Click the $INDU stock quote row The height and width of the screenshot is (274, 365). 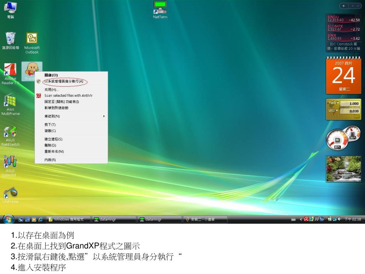[344, 19]
